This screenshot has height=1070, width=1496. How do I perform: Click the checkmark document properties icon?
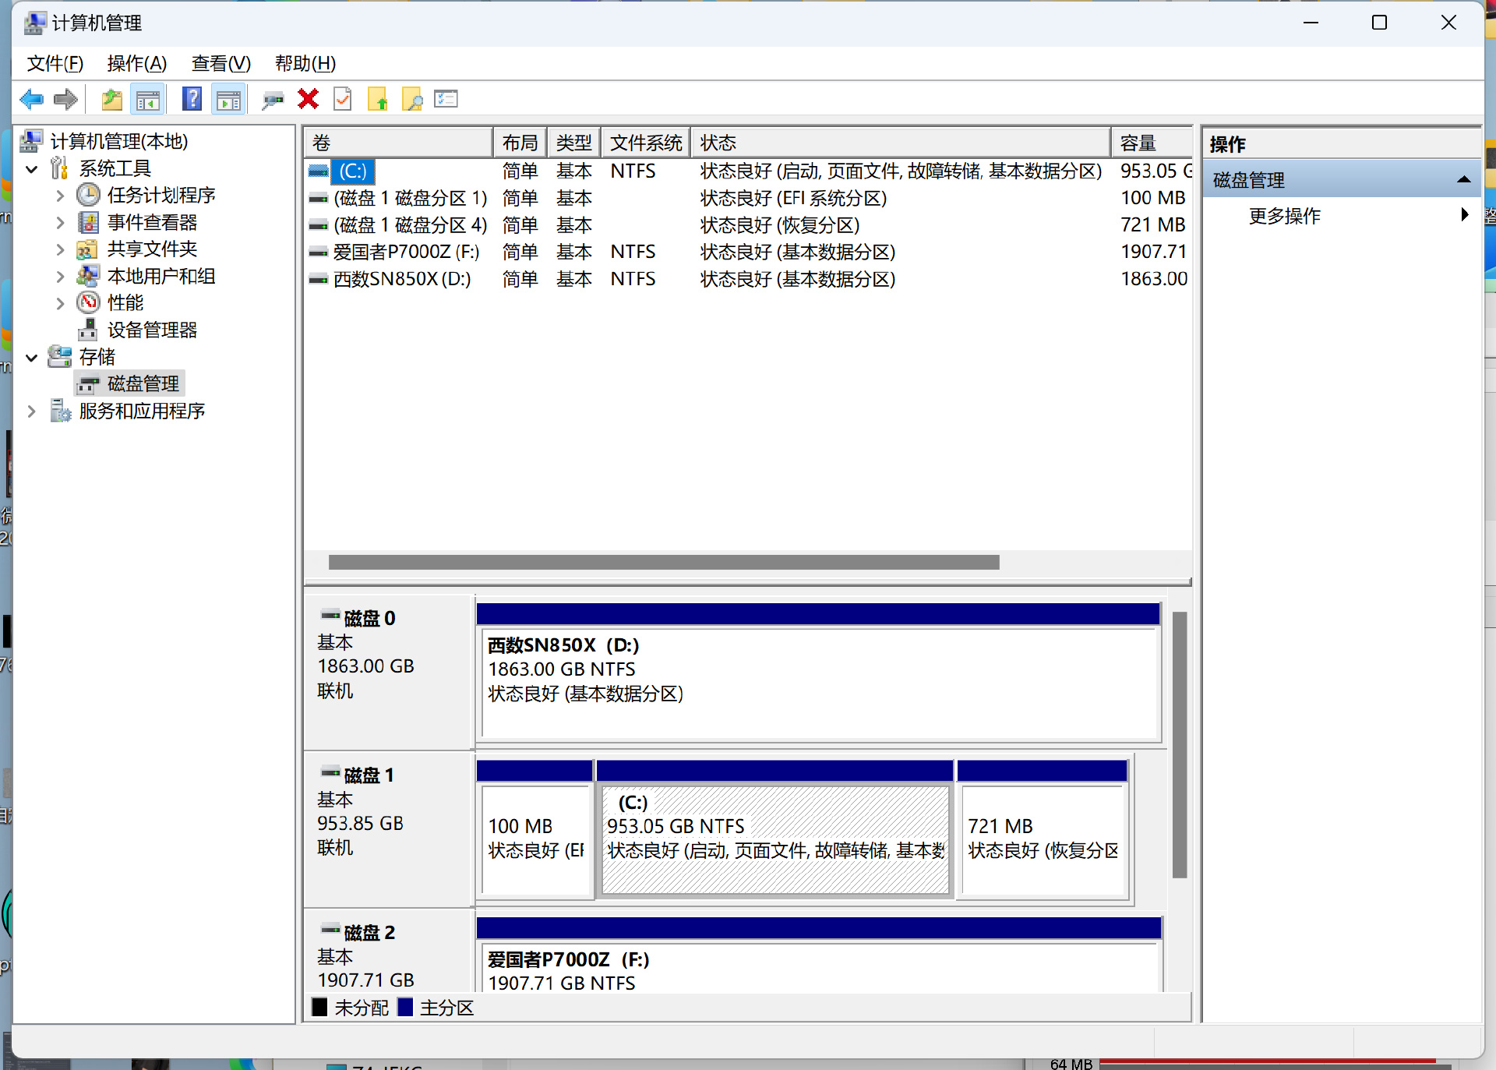[343, 99]
